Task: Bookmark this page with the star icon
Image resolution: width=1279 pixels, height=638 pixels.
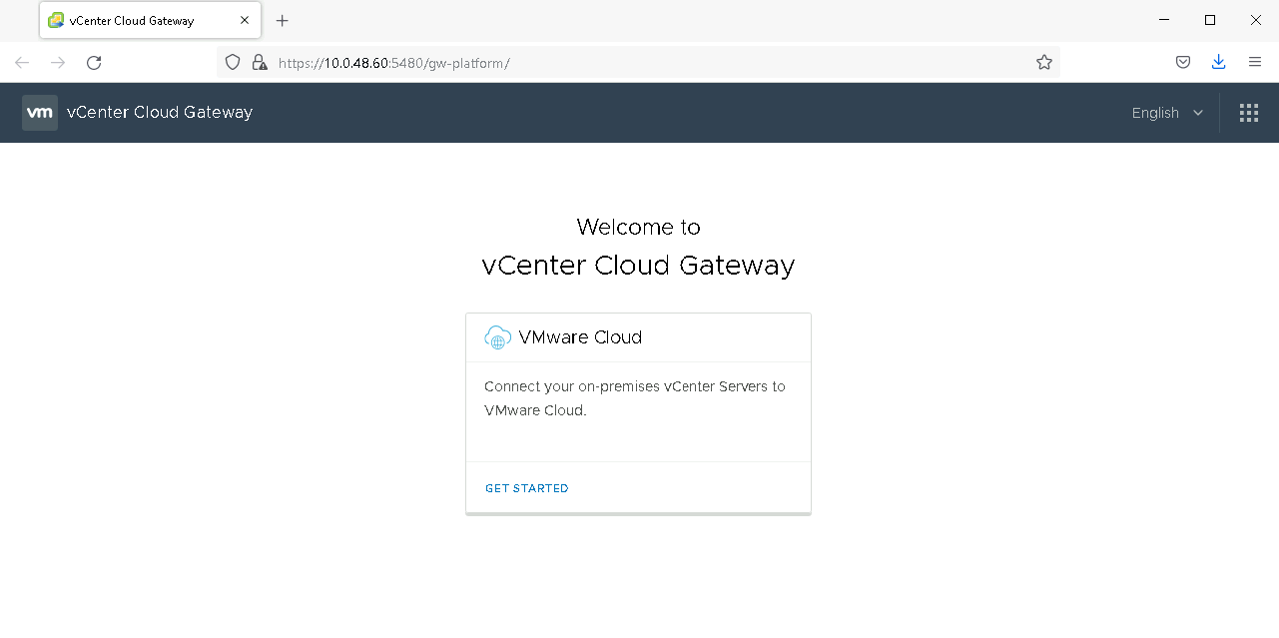Action: point(1044,63)
